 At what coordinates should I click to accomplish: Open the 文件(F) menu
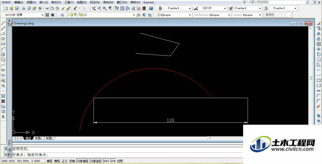pyautogui.click(x=6, y=2)
